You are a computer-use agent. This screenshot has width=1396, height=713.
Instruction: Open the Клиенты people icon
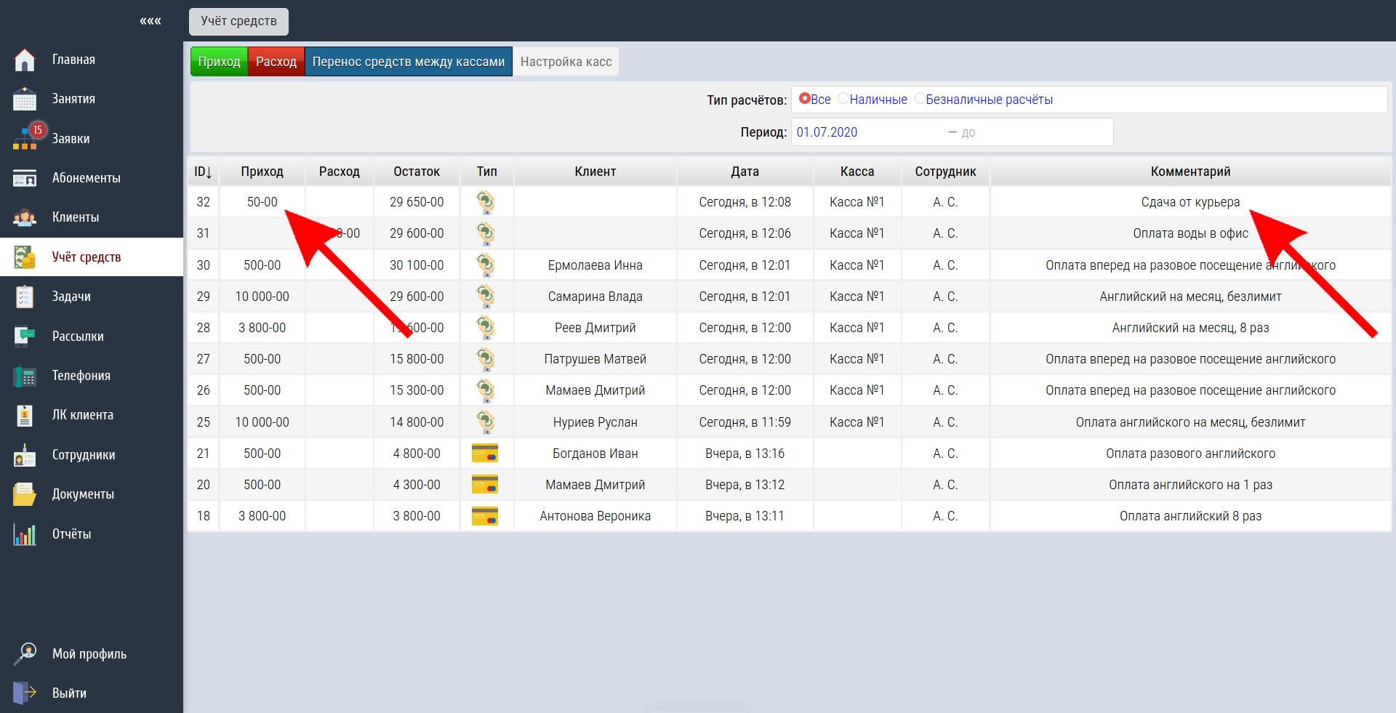coord(25,217)
